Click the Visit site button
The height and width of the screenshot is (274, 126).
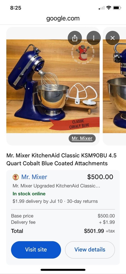pos(36,250)
